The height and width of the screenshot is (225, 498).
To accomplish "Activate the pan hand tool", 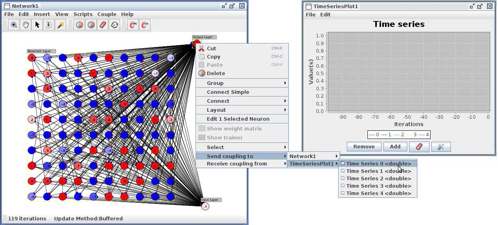I will 25,25.
